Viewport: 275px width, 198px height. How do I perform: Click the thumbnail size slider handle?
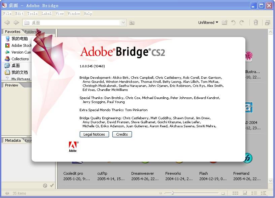(x=172, y=193)
